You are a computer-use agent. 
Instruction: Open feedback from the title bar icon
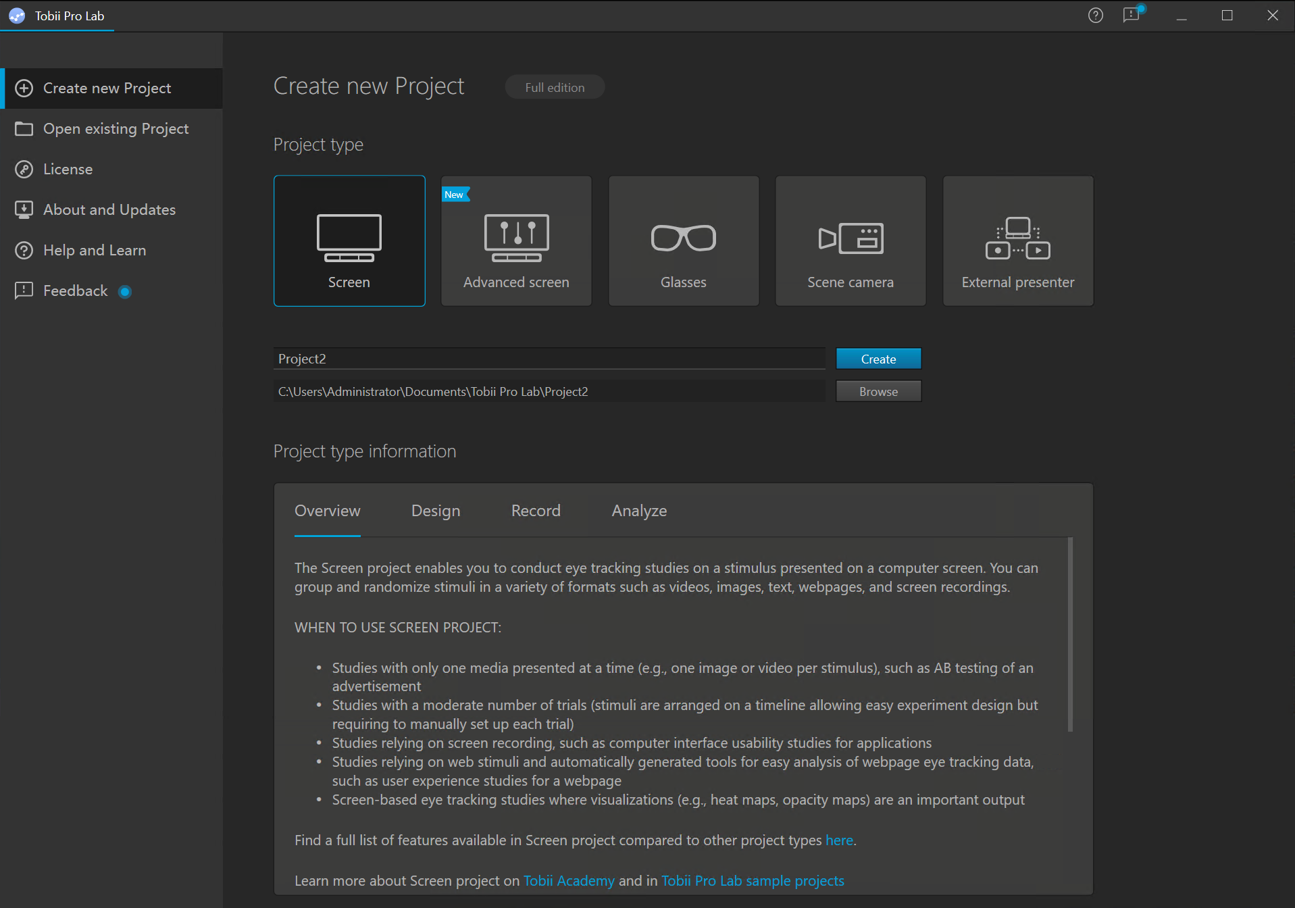pos(1132,15)
